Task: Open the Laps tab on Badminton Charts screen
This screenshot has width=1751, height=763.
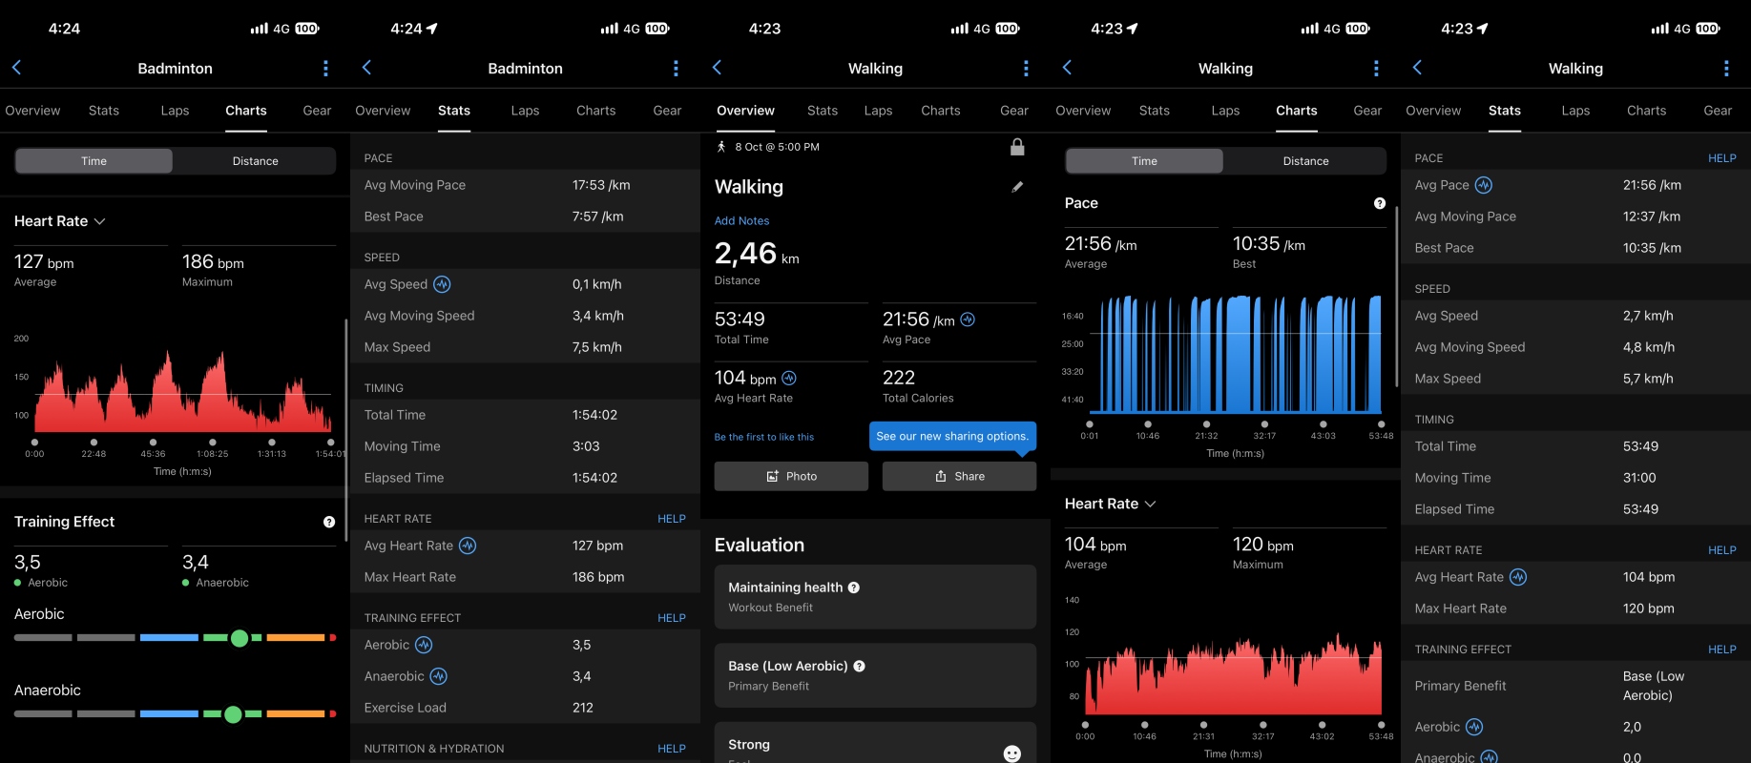Action: (x=175, y=111)
